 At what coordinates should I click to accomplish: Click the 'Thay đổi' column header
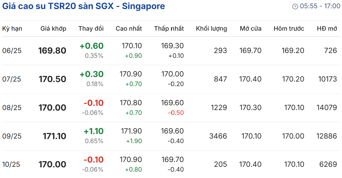click(91, 29)
